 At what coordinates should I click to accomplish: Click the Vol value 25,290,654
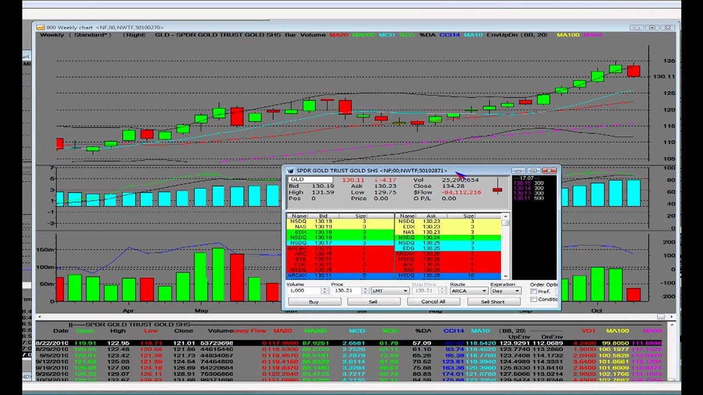coord(460,180)
